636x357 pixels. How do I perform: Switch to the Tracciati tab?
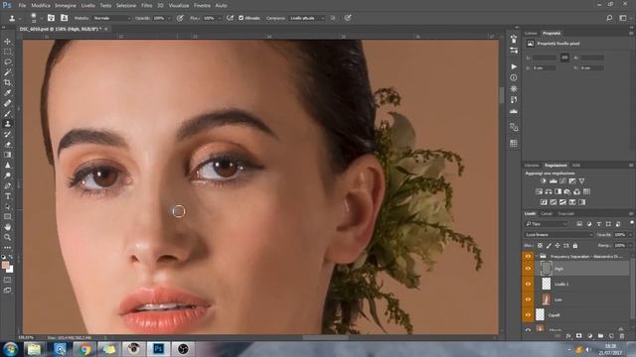(x=565, y=213)
